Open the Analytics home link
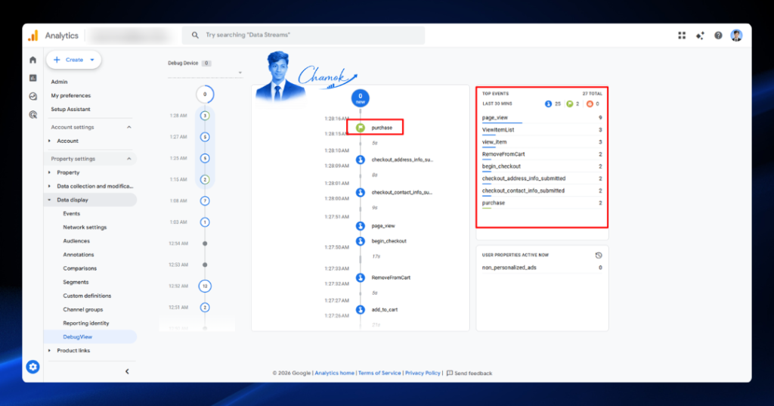The height and width of the screenshot is (406, 774). click(335, 373)
